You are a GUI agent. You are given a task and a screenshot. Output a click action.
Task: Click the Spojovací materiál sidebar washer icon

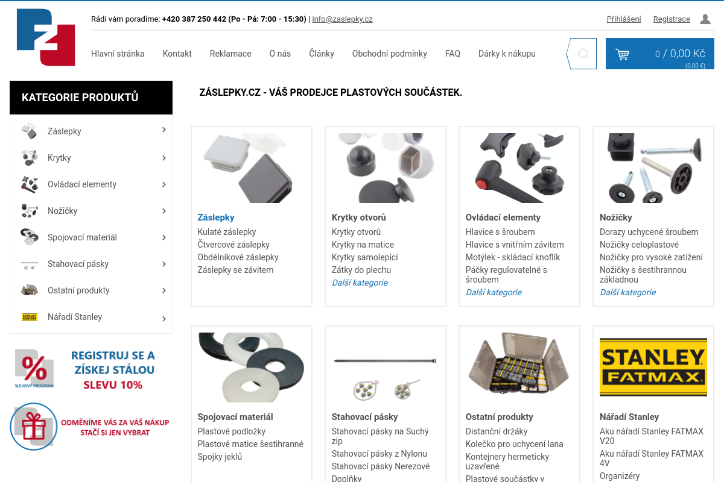(29, 237)
